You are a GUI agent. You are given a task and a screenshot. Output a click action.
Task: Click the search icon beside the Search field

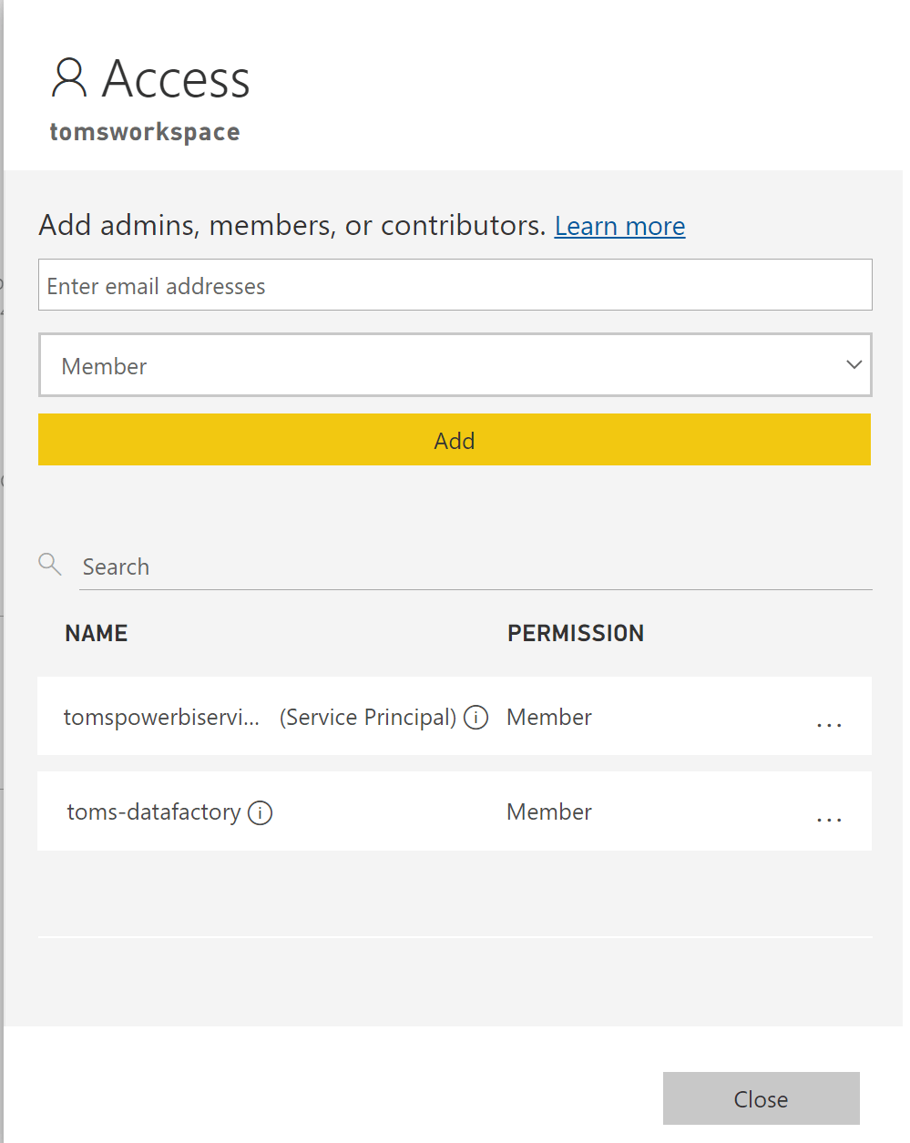coord(50,565)
